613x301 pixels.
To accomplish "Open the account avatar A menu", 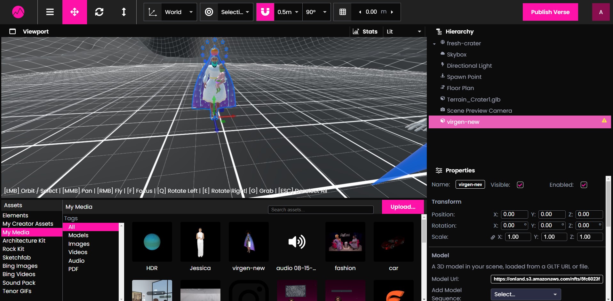I will point(601,12).
